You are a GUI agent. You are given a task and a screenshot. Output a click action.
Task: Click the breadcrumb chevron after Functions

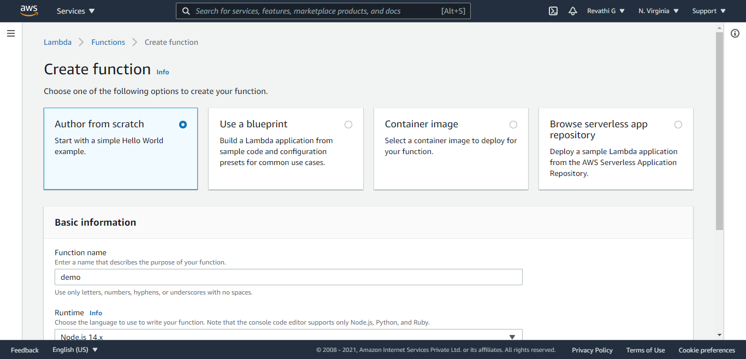(x=135, y=42)
